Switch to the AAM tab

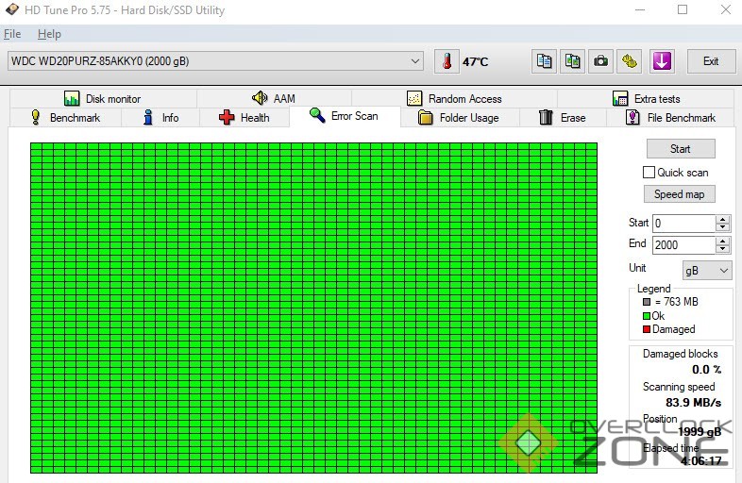[x=274, y=98]
